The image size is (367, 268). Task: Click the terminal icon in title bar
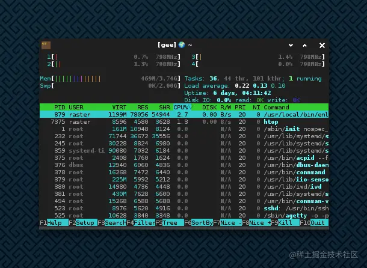46,45
